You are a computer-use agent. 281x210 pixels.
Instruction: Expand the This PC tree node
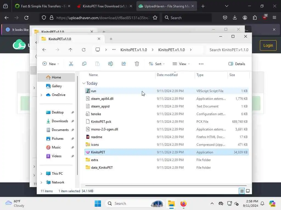41,174
